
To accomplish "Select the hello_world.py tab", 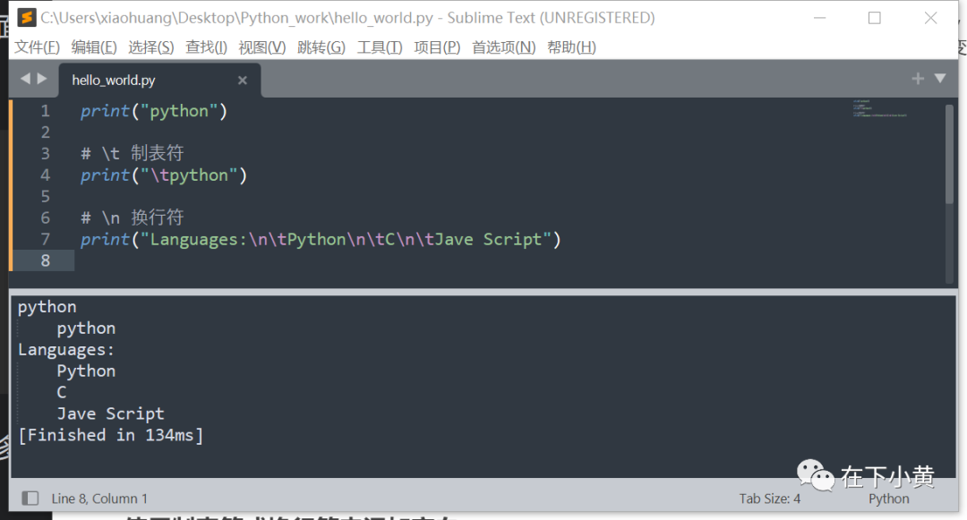I will pos(159,80).
